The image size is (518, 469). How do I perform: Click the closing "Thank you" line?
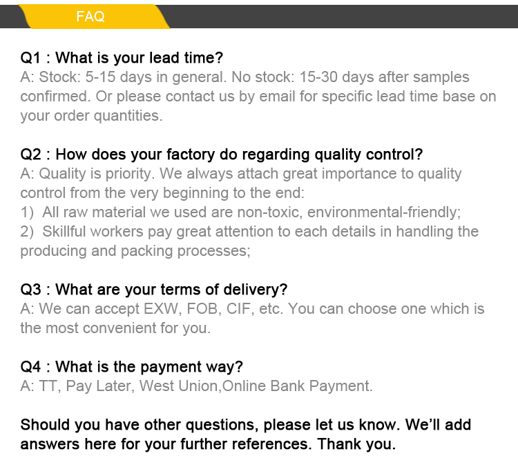point(207,443)
